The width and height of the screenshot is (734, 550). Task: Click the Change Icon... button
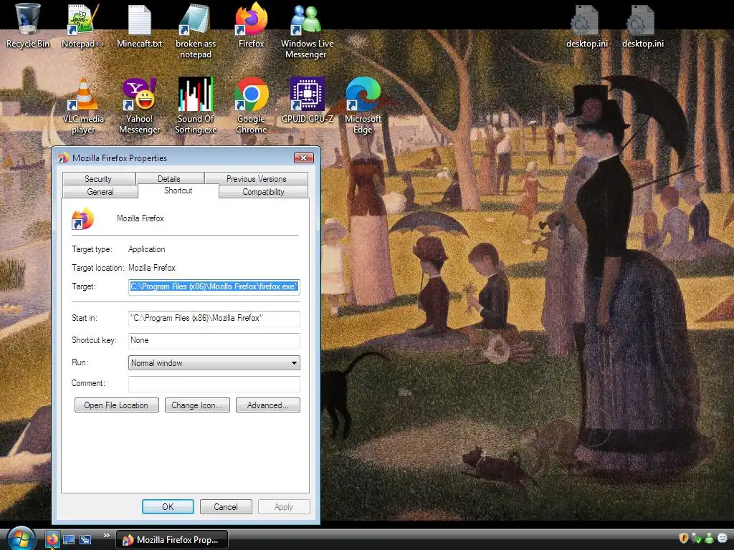point(197,405)
